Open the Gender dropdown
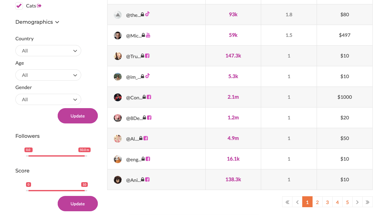 click(x=48, y=99)
